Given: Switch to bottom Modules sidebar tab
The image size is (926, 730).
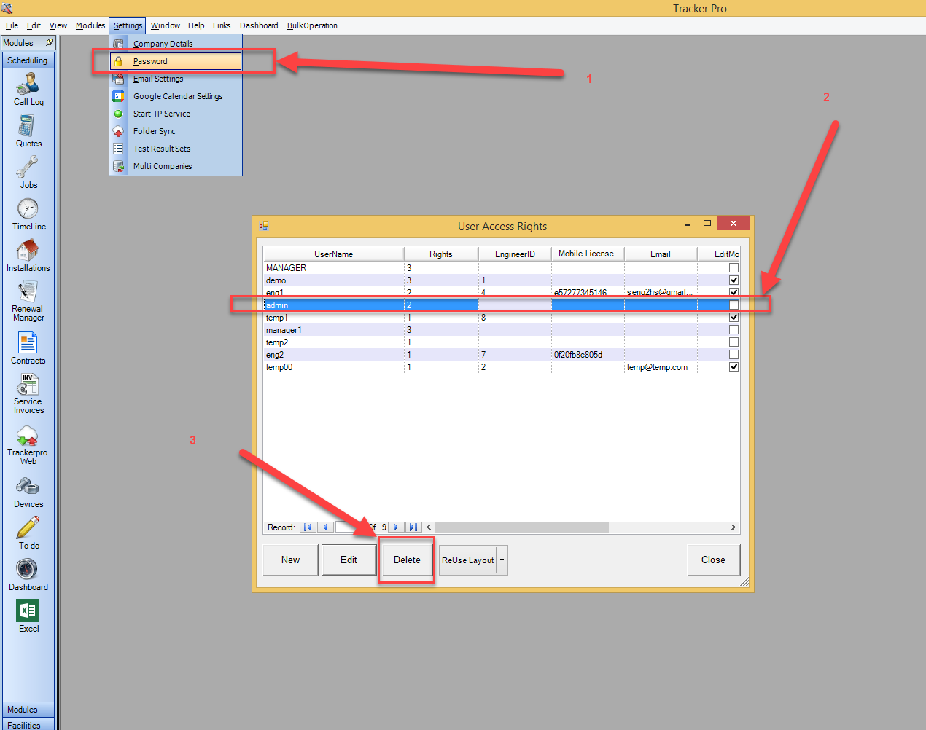Looking at the screenshot, I should point(28,710).
